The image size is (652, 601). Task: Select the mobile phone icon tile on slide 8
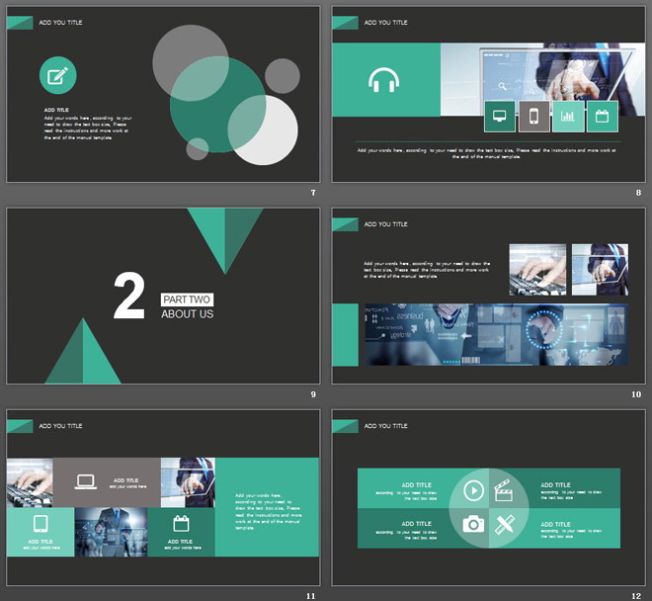533,117
